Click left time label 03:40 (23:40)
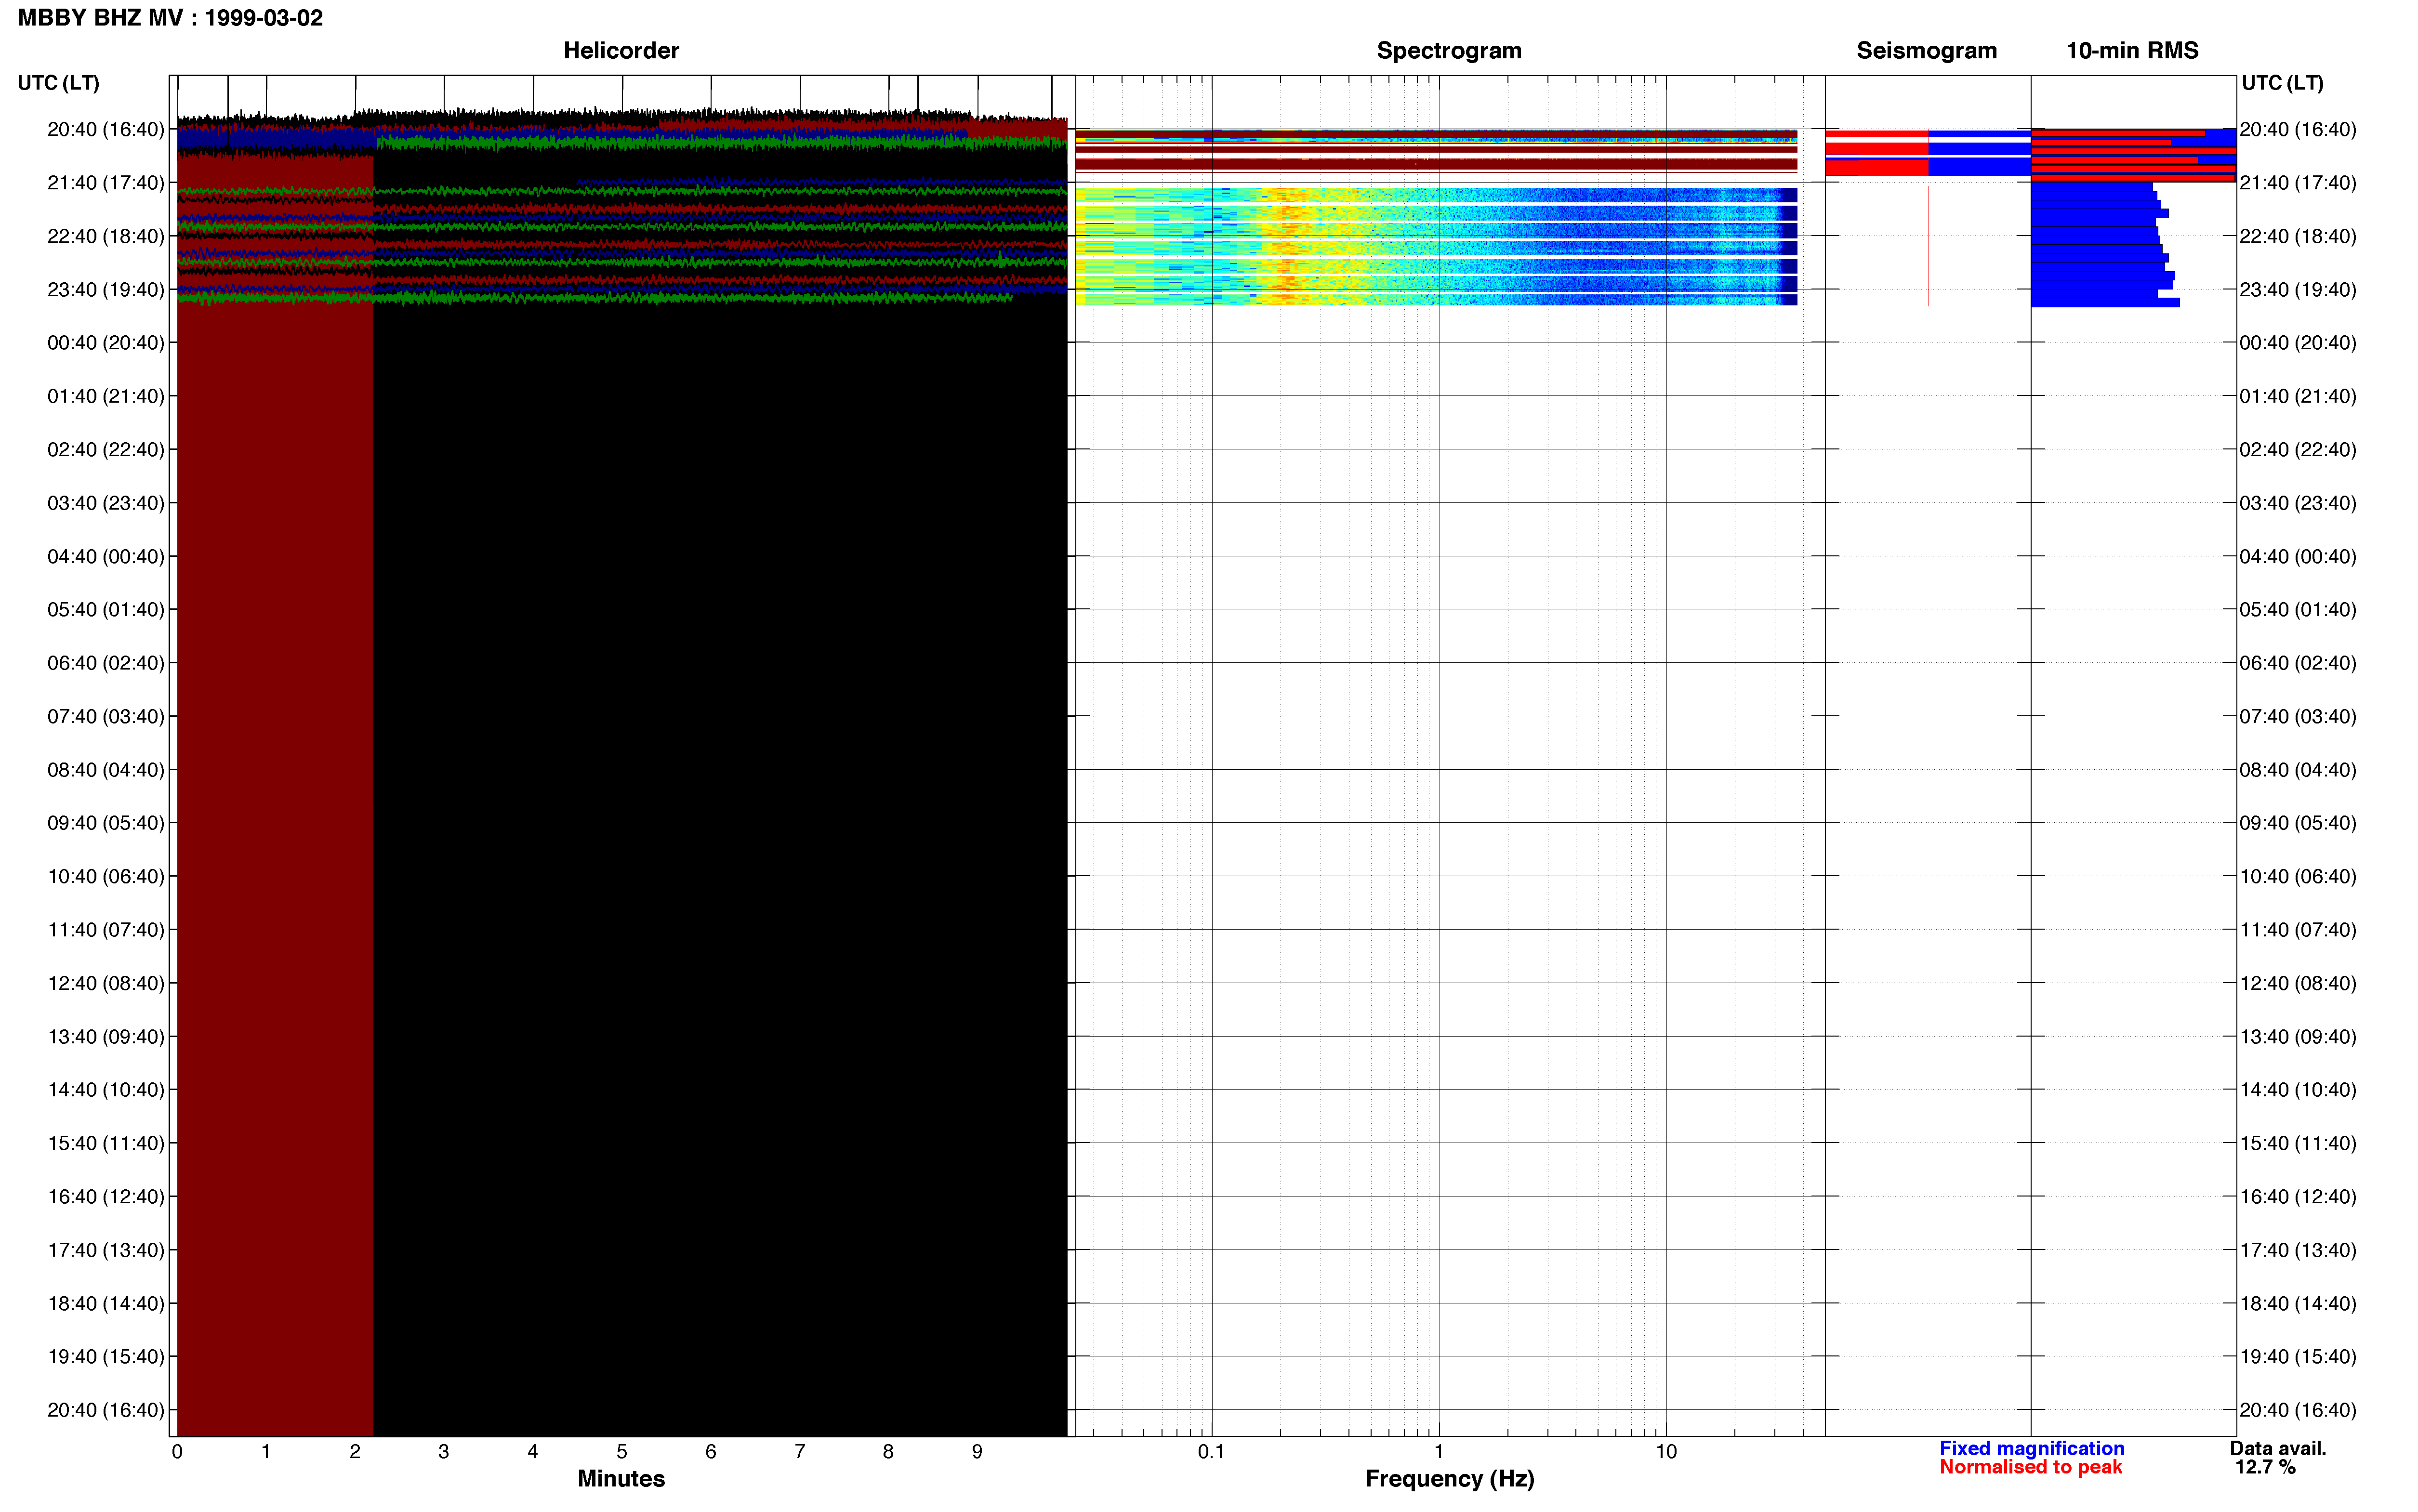This screenshot has height=1512, width=2418. [105, 503]
